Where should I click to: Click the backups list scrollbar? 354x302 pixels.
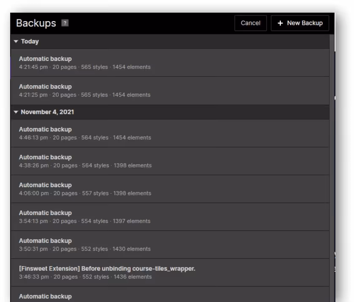pos(332,168)
